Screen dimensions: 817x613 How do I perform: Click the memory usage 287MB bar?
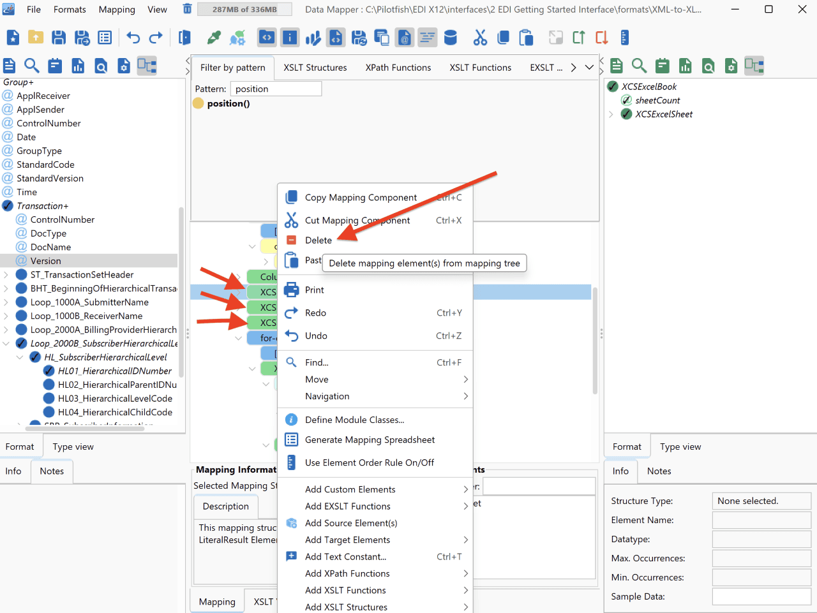245,10
